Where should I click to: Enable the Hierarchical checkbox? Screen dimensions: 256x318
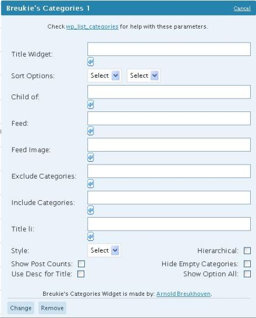[x=247, y=251]
